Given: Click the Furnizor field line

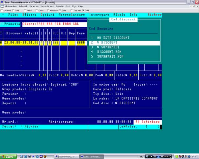Looking at the screenshot, I should pos(14,94).
